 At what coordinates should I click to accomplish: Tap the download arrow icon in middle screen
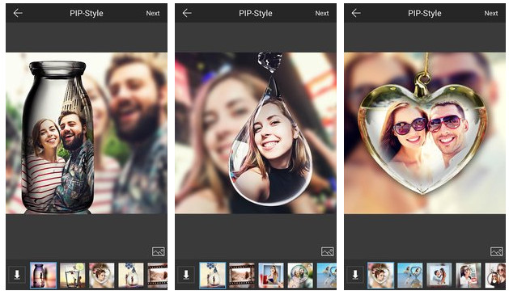point(186,275)
